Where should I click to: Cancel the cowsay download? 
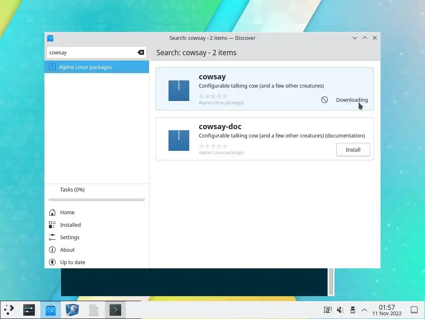tap(325, 100)
